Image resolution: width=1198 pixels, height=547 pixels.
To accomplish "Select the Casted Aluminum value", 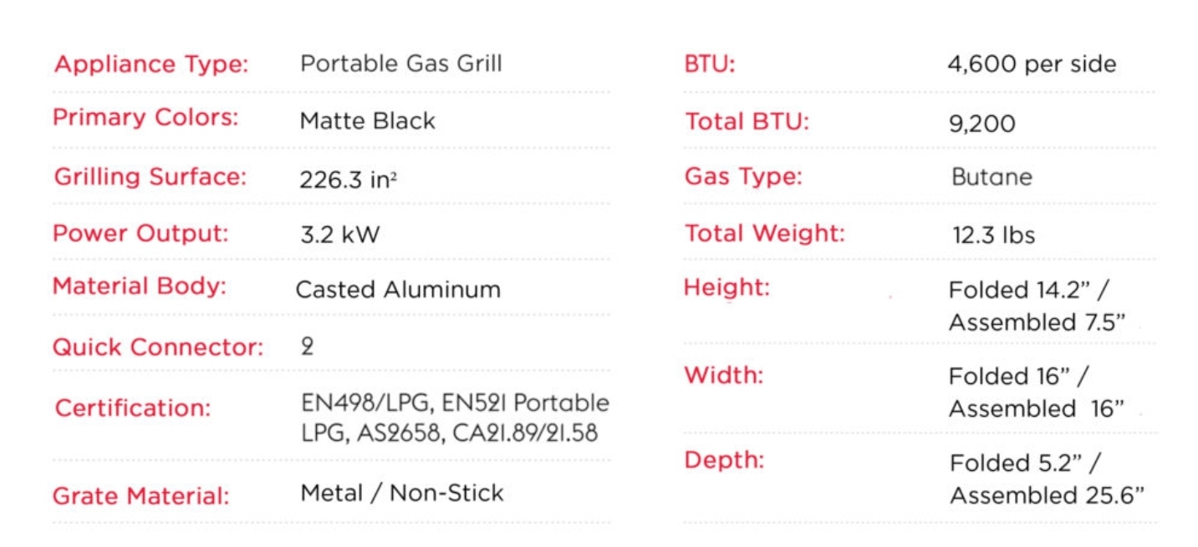I will 398,290.
